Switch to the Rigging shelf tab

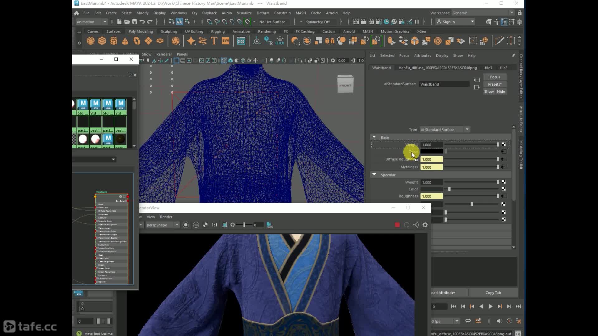[218, 31]
